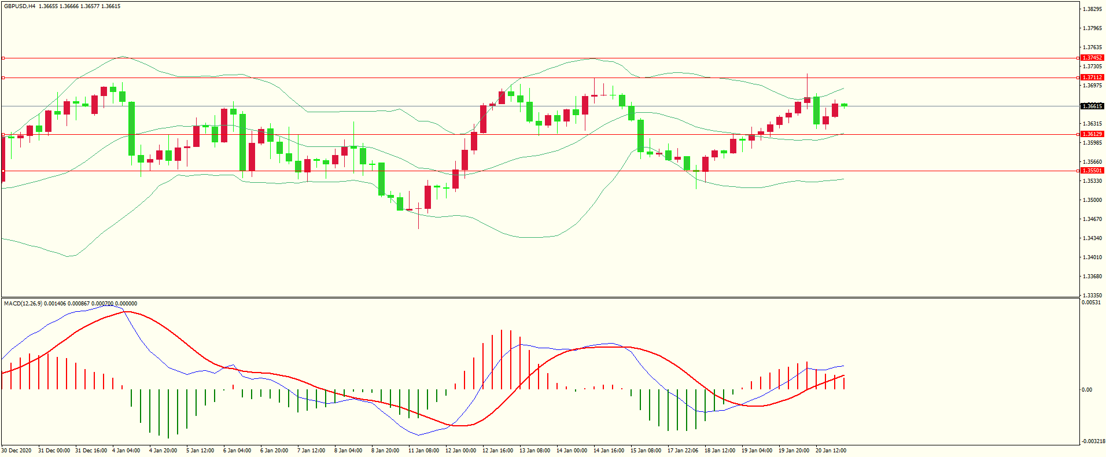Click the 6 Jan 04:00 time label
The image size is (1106, 457).
point(237,451)
